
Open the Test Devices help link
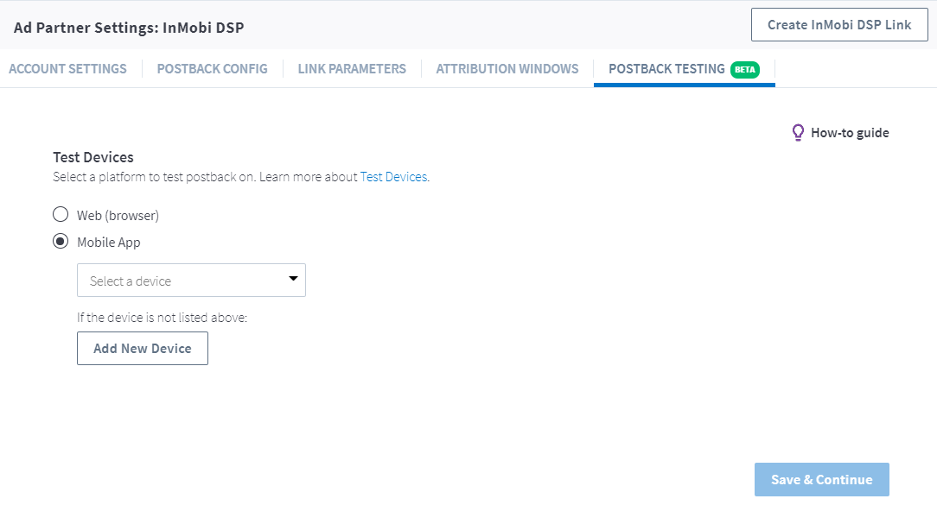pyautogui.click(x=394, y=177)
